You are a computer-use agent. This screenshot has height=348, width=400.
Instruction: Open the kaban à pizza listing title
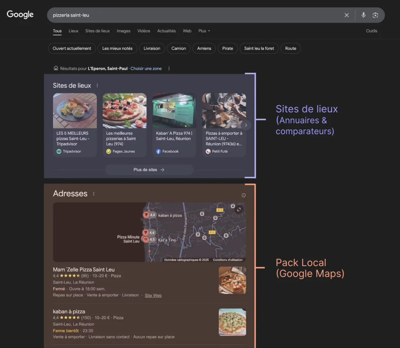point(69,312)
